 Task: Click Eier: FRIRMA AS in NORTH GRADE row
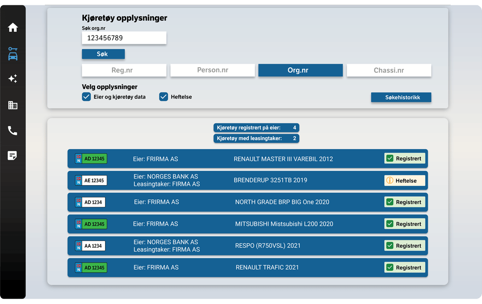[x=157, y=202]
